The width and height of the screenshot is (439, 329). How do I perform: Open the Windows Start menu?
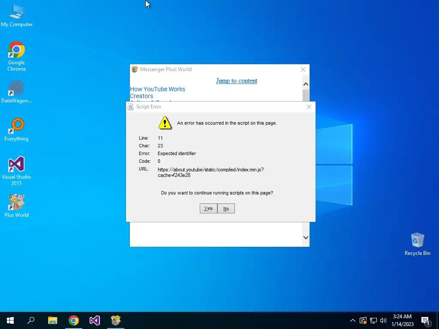[x=10, y=320]
